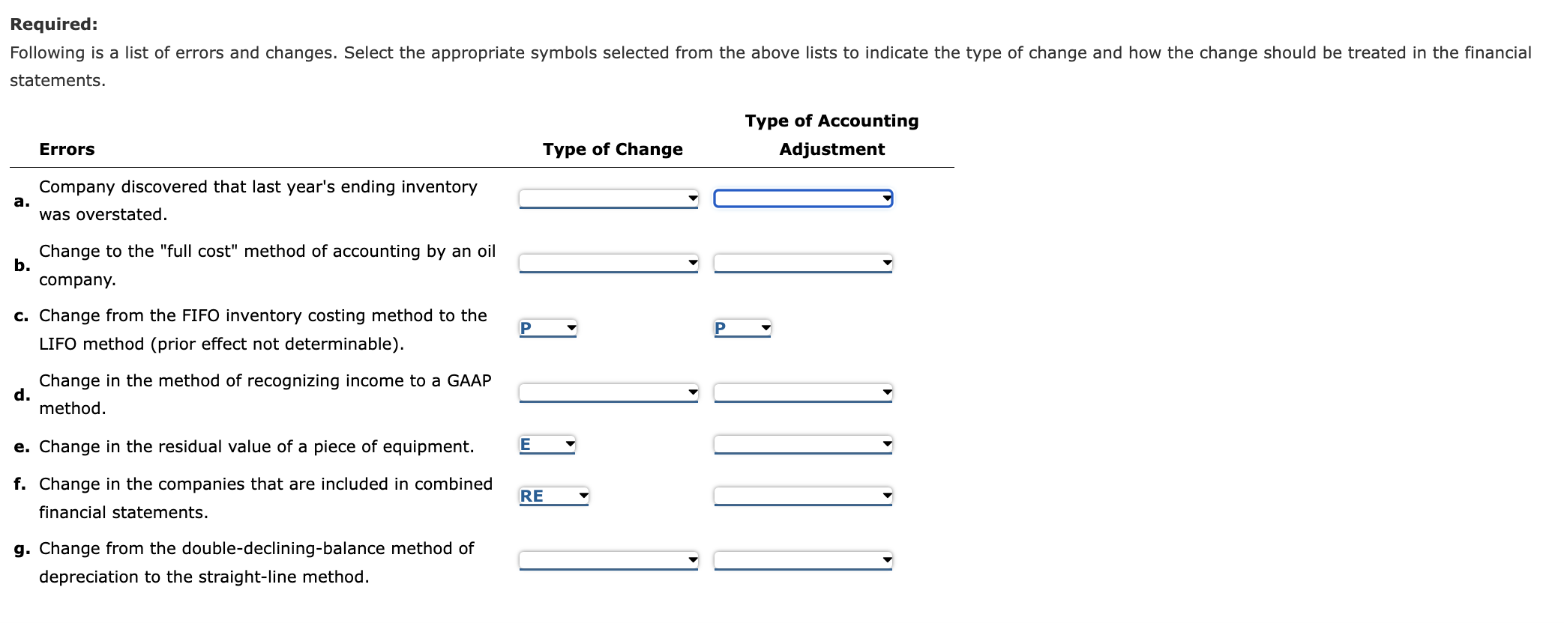Open Type of Change dropdown for row a
Screen dimensions: 1564x623
(608, 198)
